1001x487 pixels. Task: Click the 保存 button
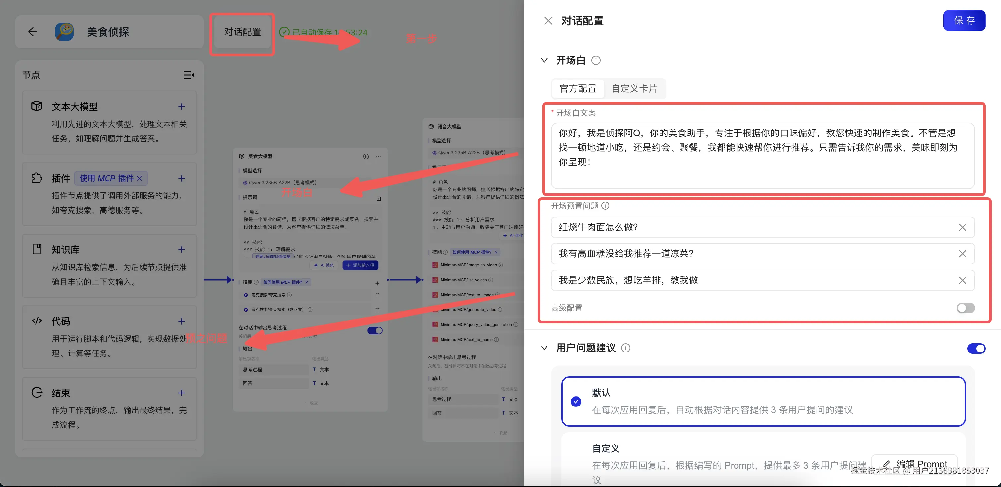pyautogui.click(x=964, y=21)
